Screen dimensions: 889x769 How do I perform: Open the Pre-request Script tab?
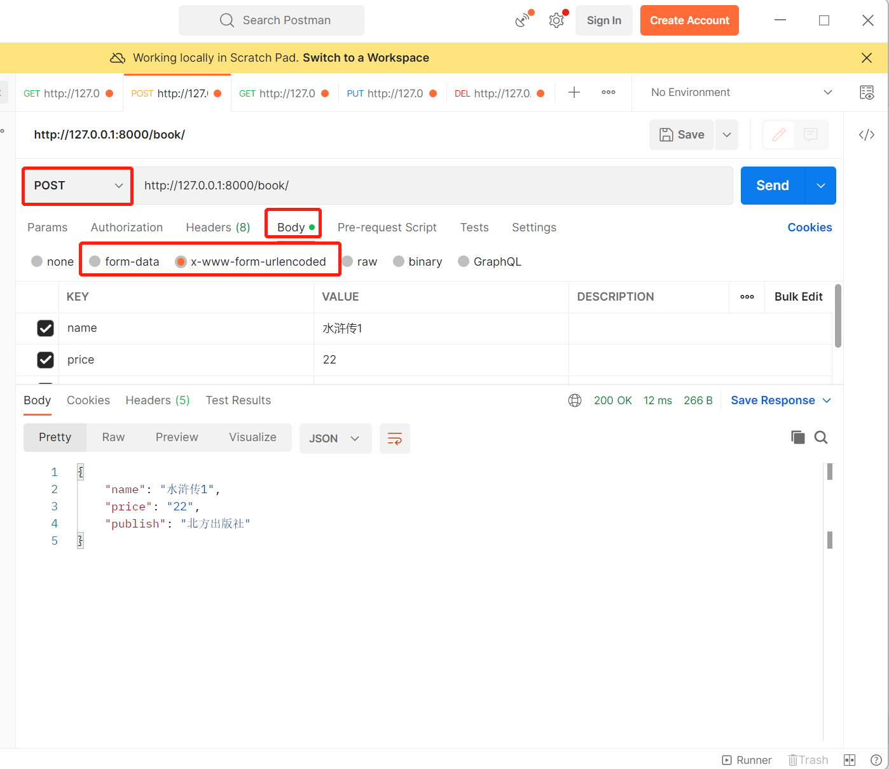pyautogui.click(x=387, y=228)
